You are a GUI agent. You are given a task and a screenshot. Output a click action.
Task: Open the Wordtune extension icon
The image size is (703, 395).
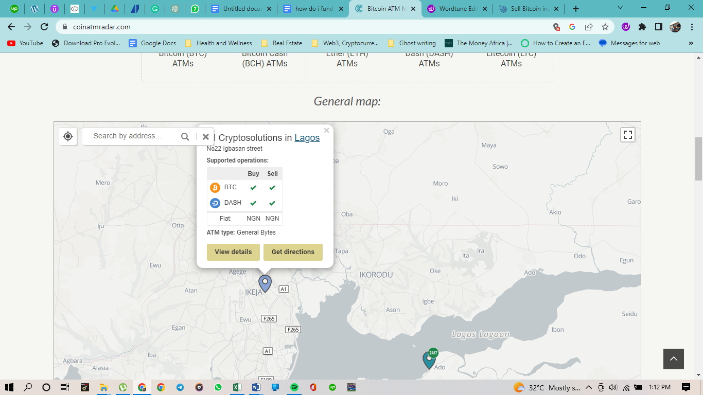pyautogui.click(x=626, y=27)
